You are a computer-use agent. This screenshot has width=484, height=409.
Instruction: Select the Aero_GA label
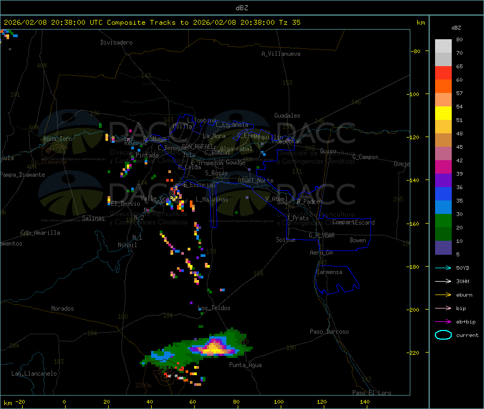(322, 253)
